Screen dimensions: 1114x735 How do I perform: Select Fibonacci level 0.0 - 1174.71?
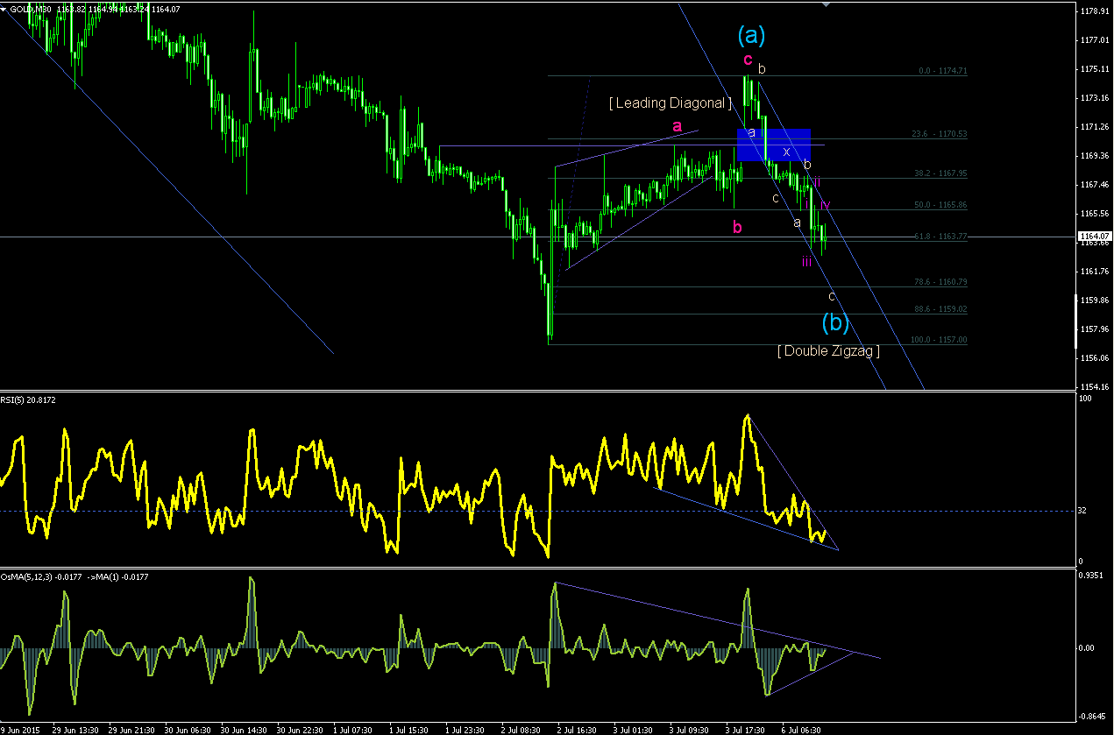click(x=943, y=71)
